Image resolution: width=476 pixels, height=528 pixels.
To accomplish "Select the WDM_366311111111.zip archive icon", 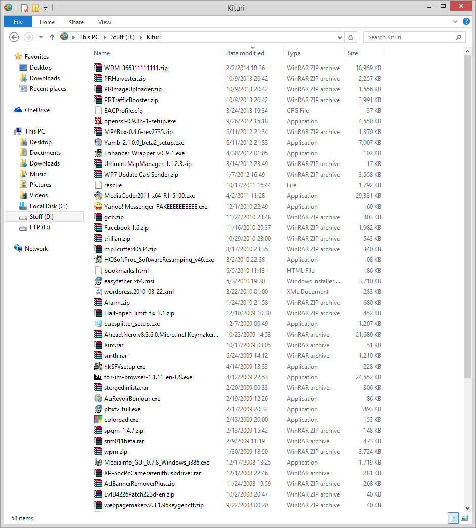I will click(x=98, y=68).
